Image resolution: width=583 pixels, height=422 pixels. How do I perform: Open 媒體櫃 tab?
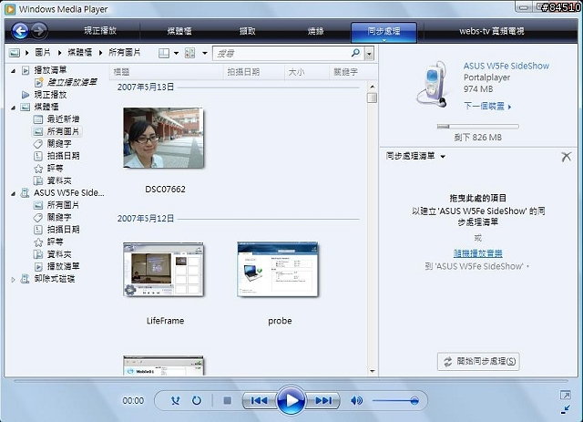coord(179,31)
